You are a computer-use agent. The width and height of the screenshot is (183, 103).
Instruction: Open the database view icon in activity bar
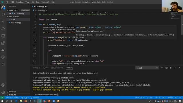3,64
